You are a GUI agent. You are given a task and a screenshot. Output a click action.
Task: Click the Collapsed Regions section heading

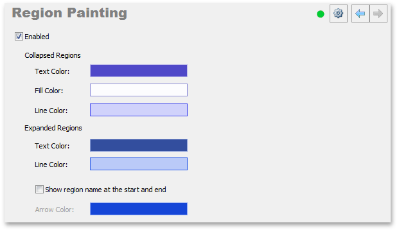53,55
